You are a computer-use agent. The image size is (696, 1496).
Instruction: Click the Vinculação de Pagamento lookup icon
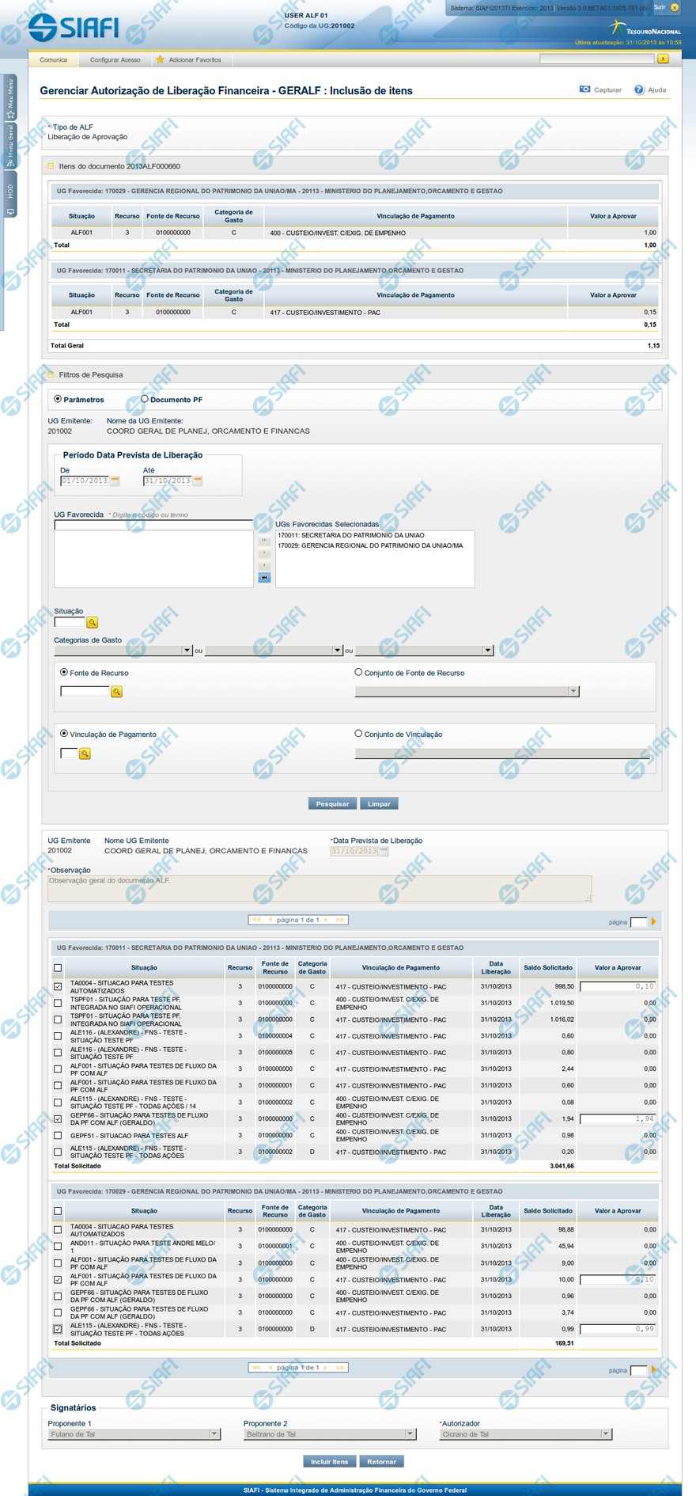(85, 754)
